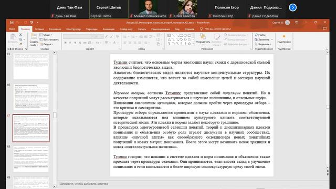336x189 pixels.
Task: Open Find (Найти) search
Action: (x=260, y=35)
